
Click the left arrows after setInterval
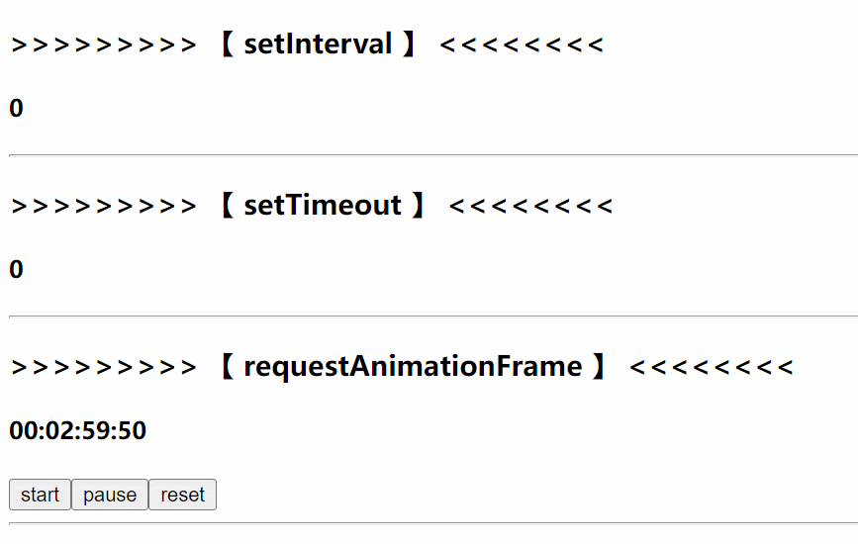(x=521, y=45)
